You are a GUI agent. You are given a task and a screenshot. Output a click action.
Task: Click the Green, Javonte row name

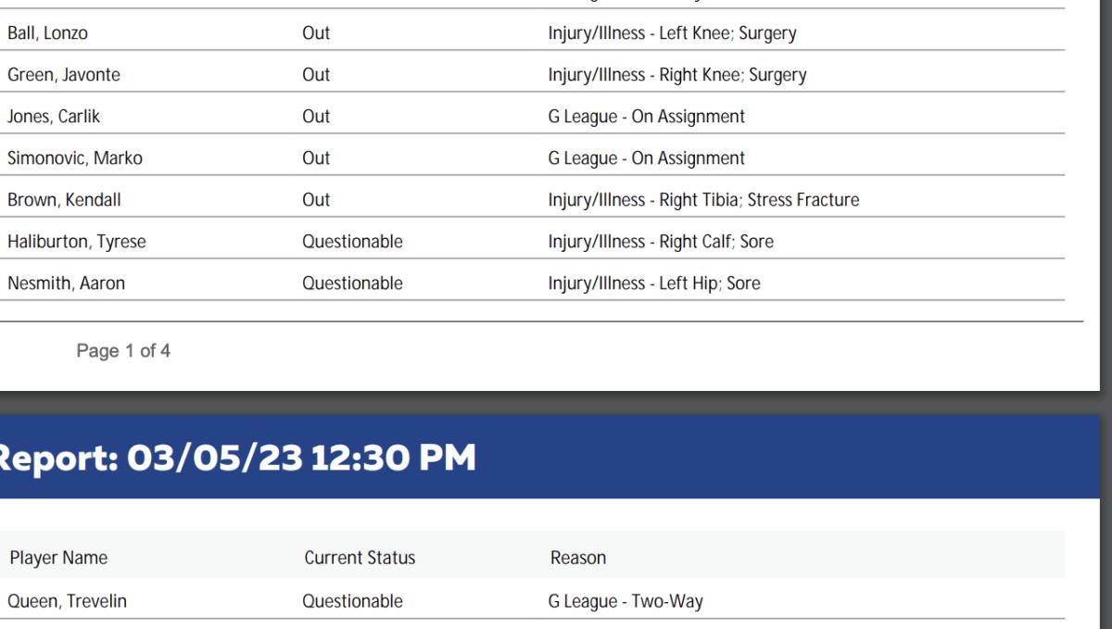coord(64,76)
